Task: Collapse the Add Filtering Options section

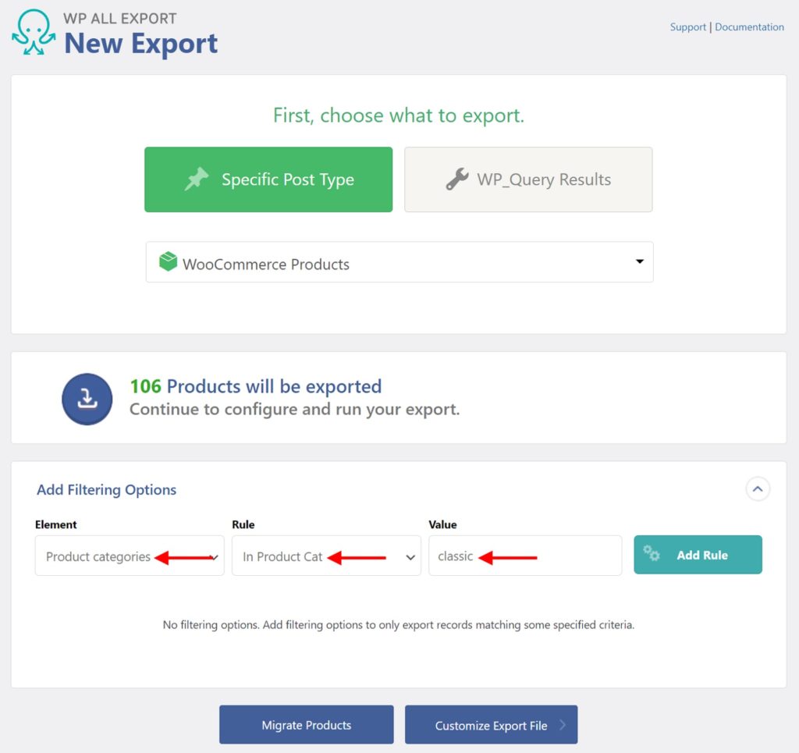Action: point(756,488)
